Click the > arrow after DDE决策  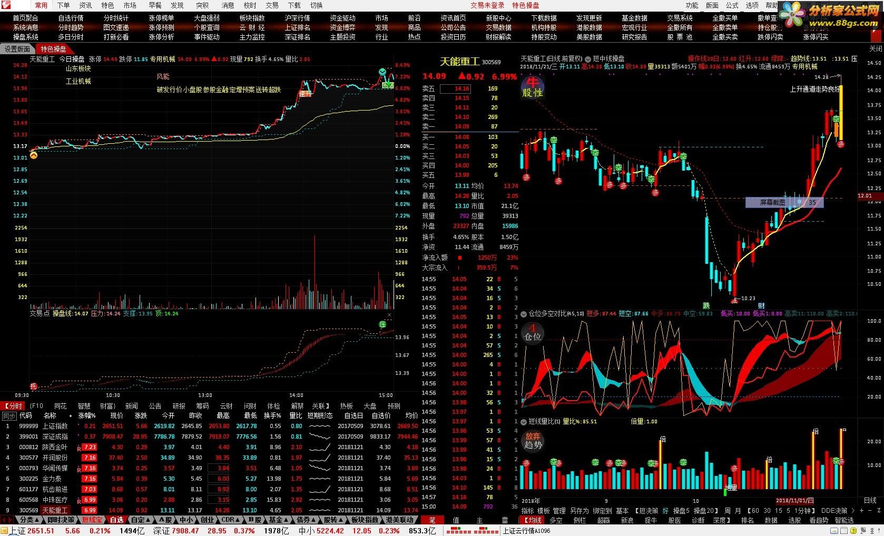click(853, 511)
